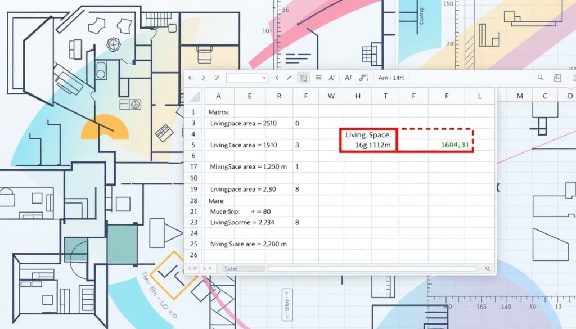Screen dimensions: 576x329
Task: Click the 'Mare' cell
Action: click(216, 201)
